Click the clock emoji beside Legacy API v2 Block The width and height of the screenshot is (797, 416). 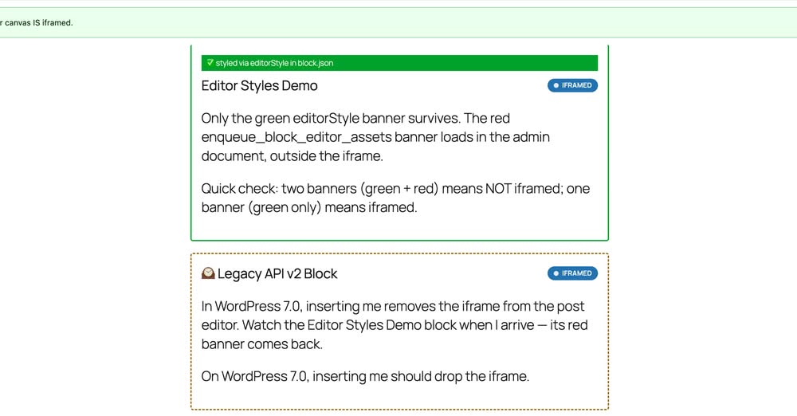[x=208, y=273]
